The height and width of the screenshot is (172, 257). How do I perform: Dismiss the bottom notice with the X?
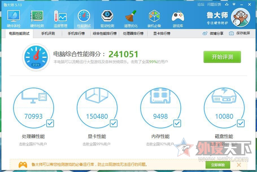[x=239, y=165]
